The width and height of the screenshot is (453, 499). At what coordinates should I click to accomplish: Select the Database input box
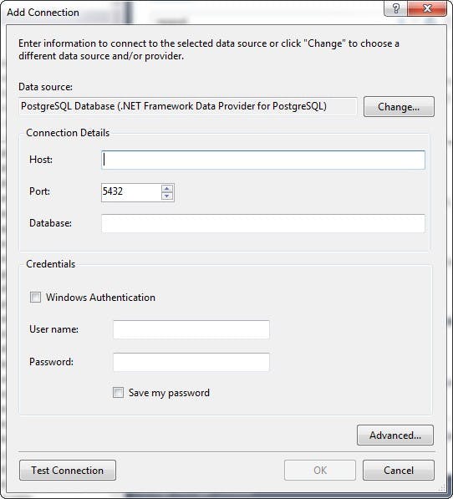click(x=263, y=223)
